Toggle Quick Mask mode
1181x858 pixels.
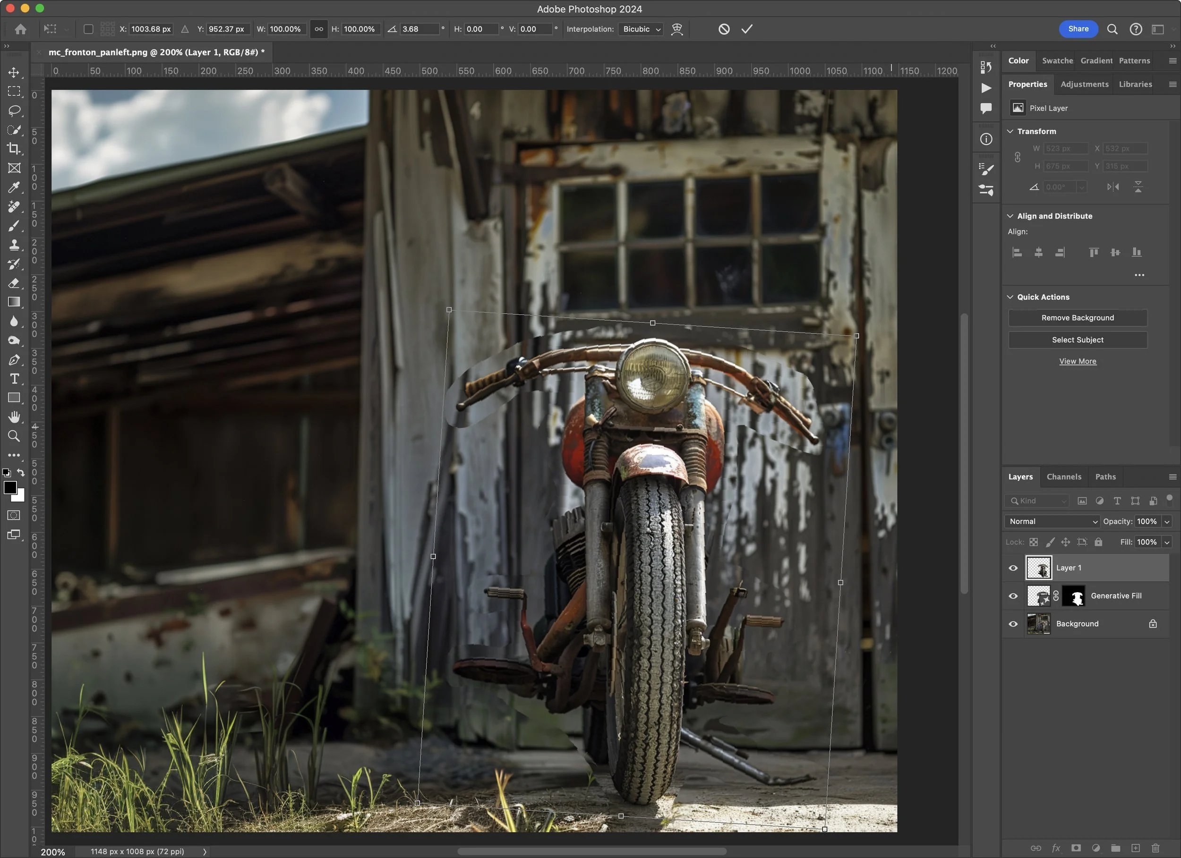pos(14,516)
